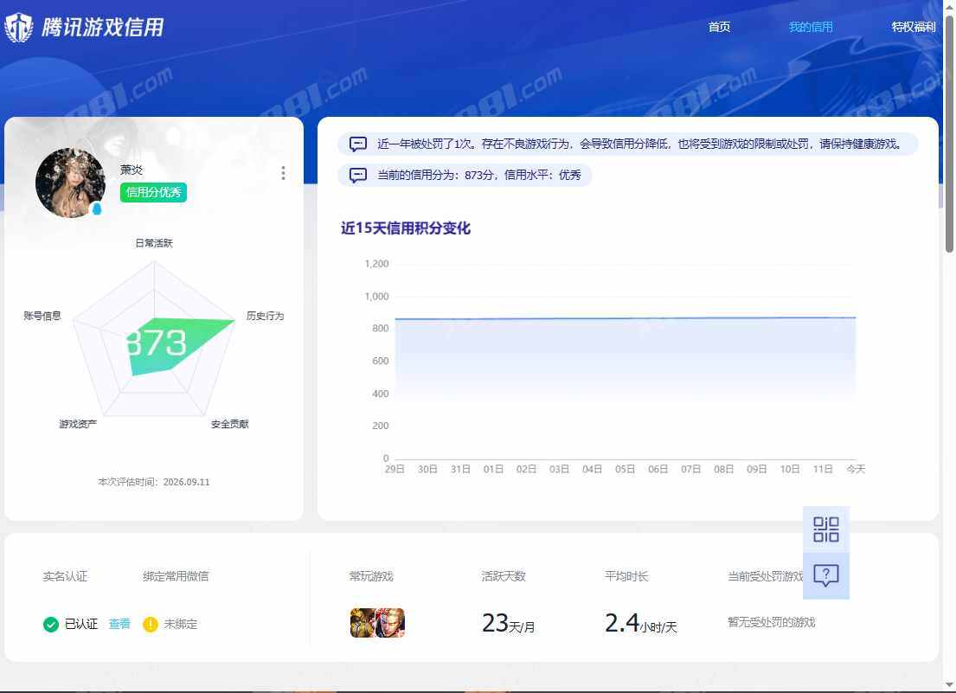Click the 未绑定 WeChat binding status
Viewport: 956px width, 693px height.
click(181, 624)
